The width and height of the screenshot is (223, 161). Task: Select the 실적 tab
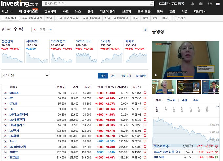[x=113, y=76]
